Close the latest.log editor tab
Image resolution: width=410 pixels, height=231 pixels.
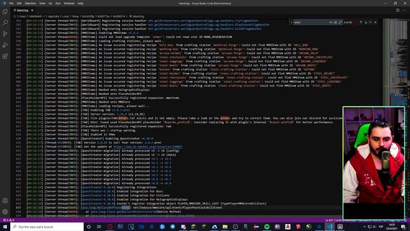(x=32, y=10)
